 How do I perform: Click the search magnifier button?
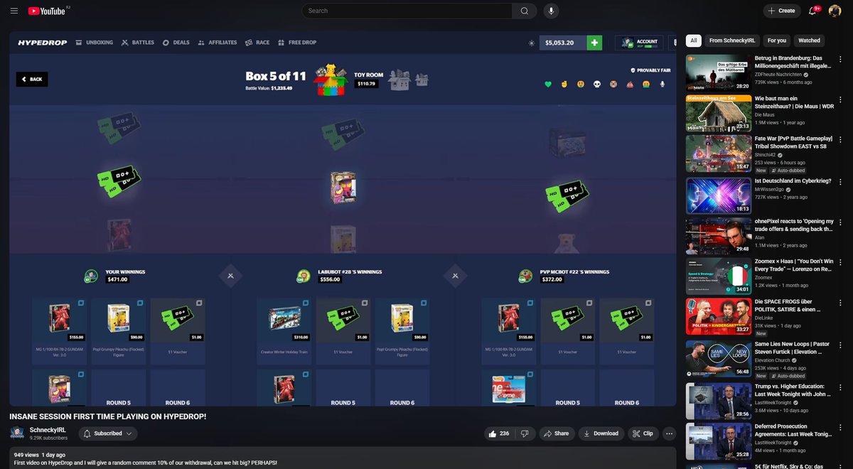pos(525,11)
